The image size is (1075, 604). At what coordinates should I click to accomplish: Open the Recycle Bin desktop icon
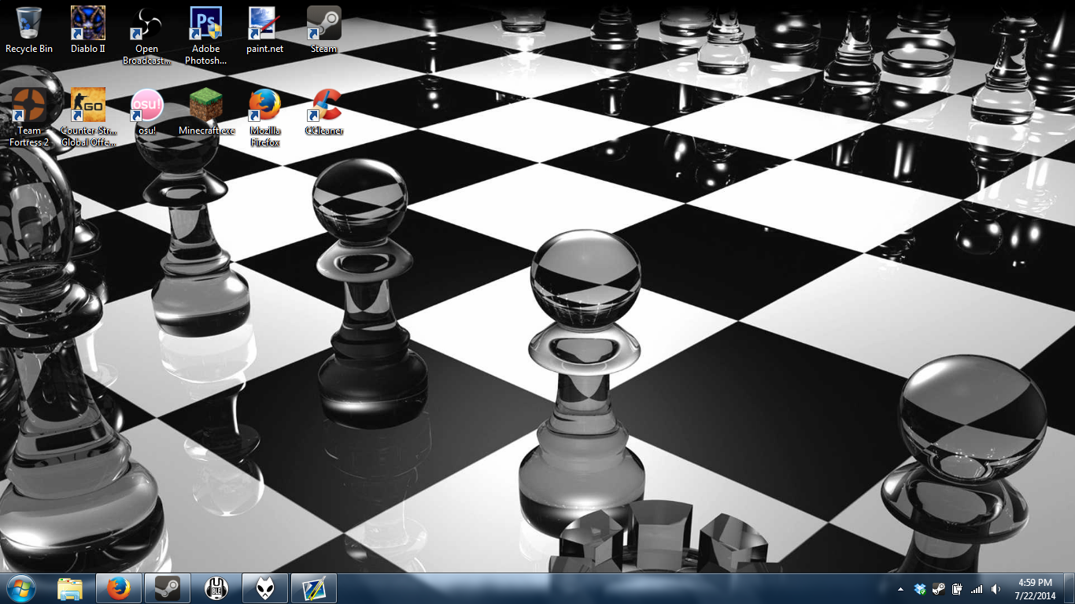(x=29, y=30)
